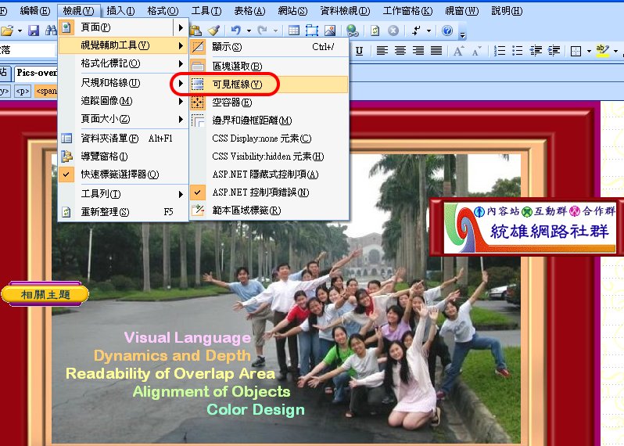Image resolution: width=624 pixels, height=446 pixels.
Task: Choose 資料夾清單 in View menu
Action: click(123, 138)
